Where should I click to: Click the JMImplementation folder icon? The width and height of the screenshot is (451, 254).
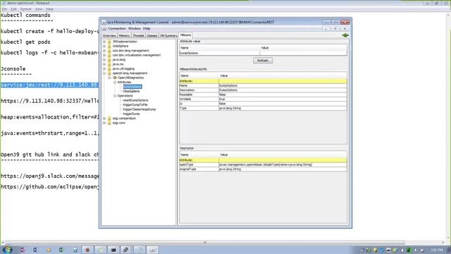click(x=109, y=42)
